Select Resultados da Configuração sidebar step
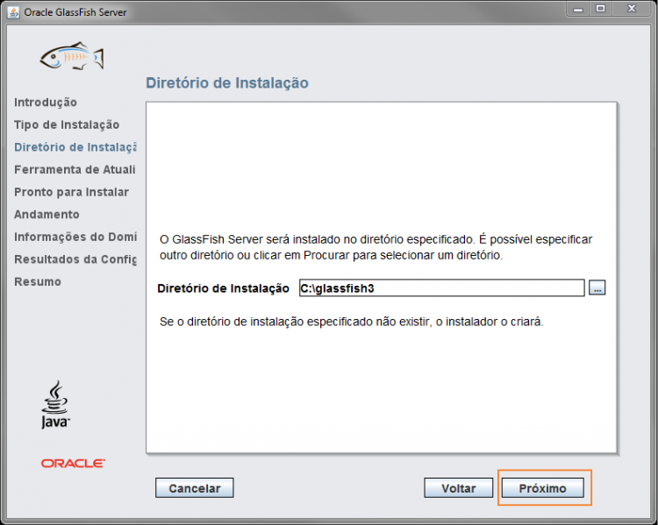Screen dimensions: 658x525 point(75,259)
